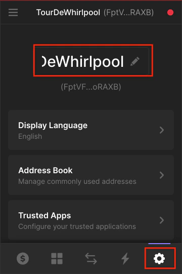Select the settings gear tab
Screen dimensions: 182x274
pyautogui.click(x=159, y=258)
